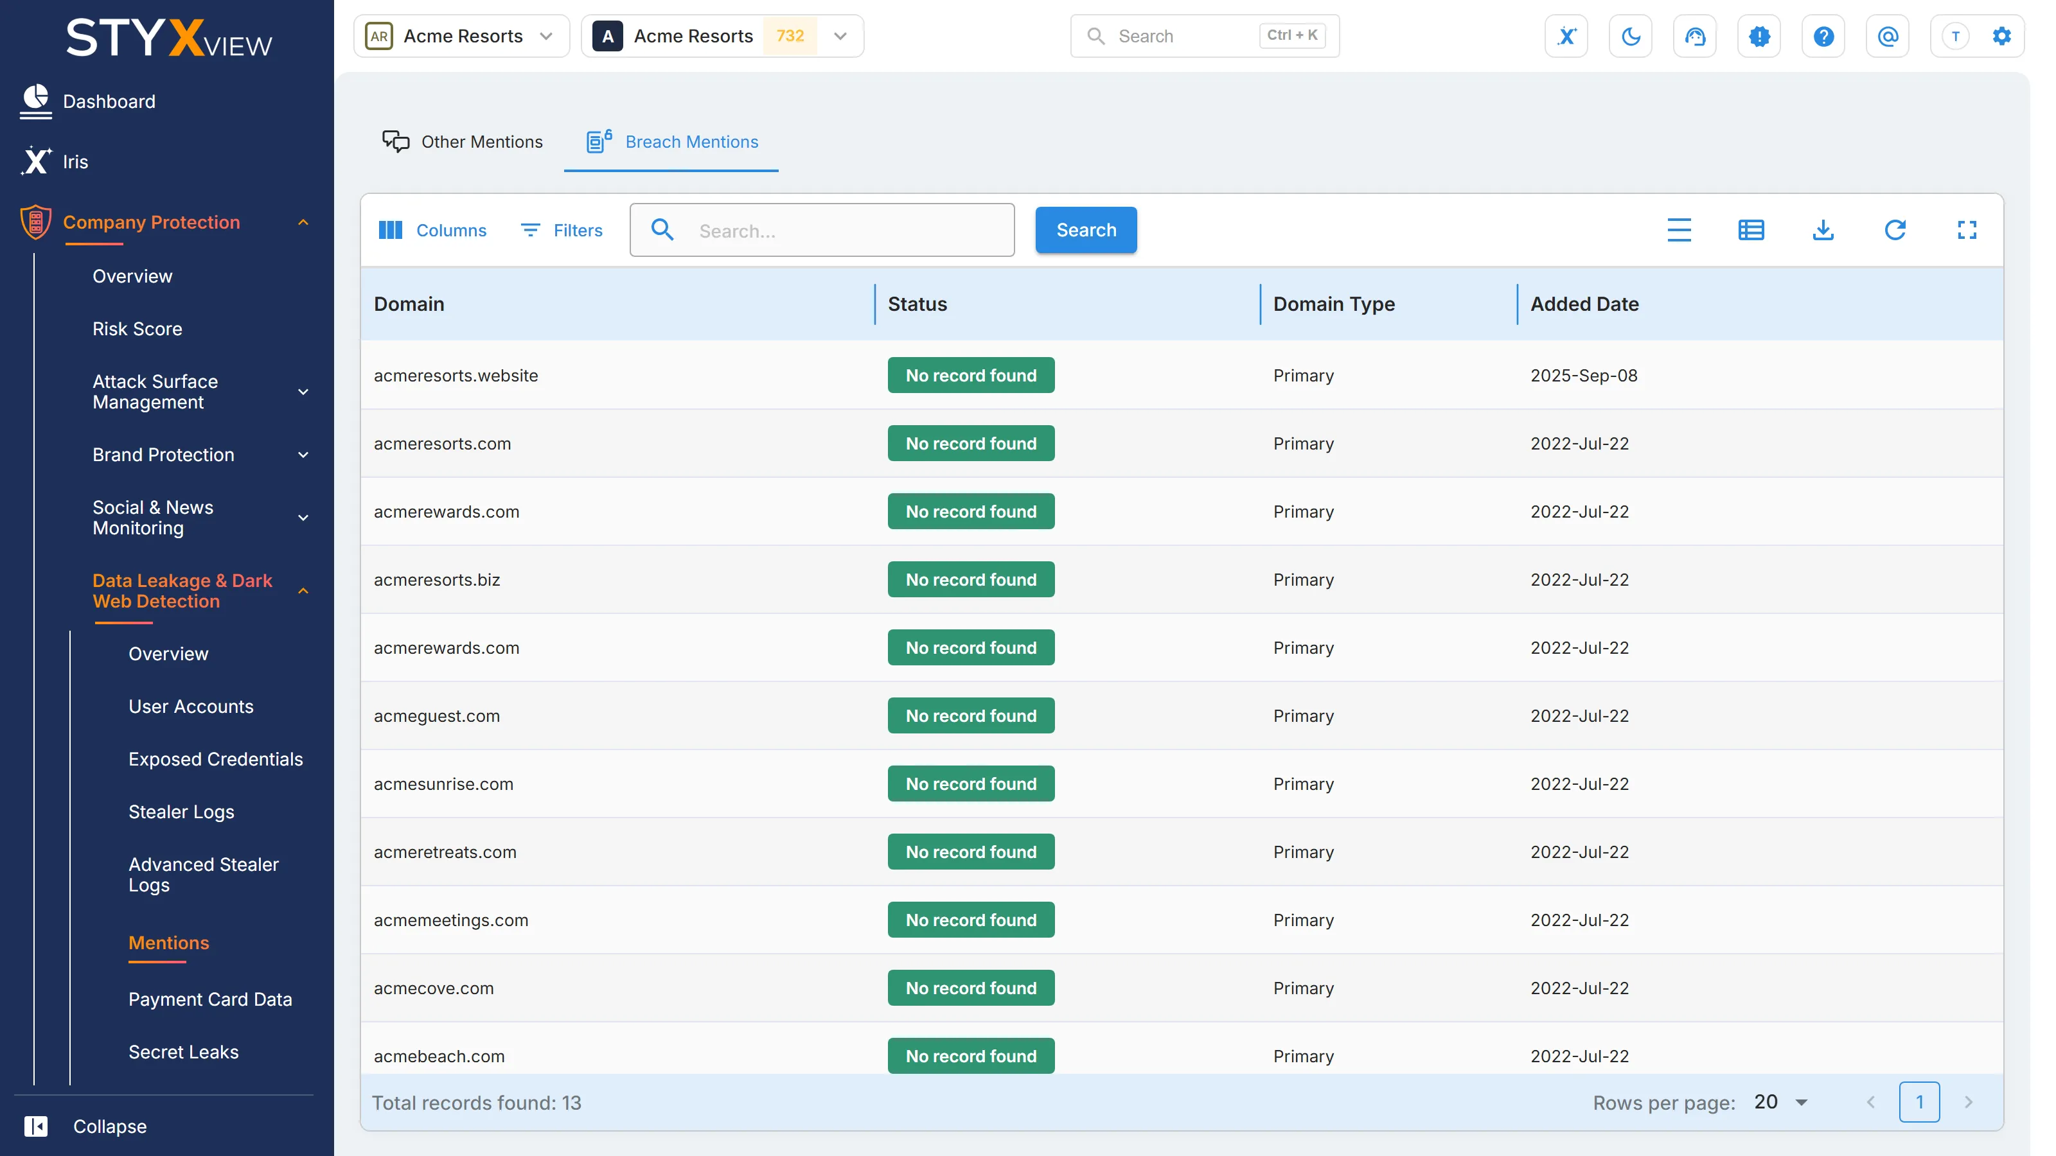Toggle dark mode moon icon
The height and width of the screenshot is (1156, 2056).
(x=1631, y=36)
